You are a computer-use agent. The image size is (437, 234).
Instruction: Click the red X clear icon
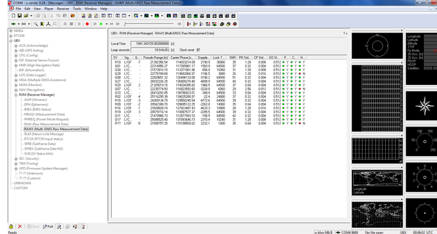(x=20, y=227)
